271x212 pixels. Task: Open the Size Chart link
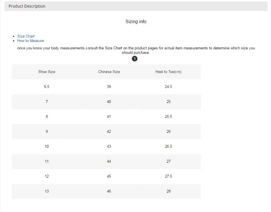coord(26,36)
